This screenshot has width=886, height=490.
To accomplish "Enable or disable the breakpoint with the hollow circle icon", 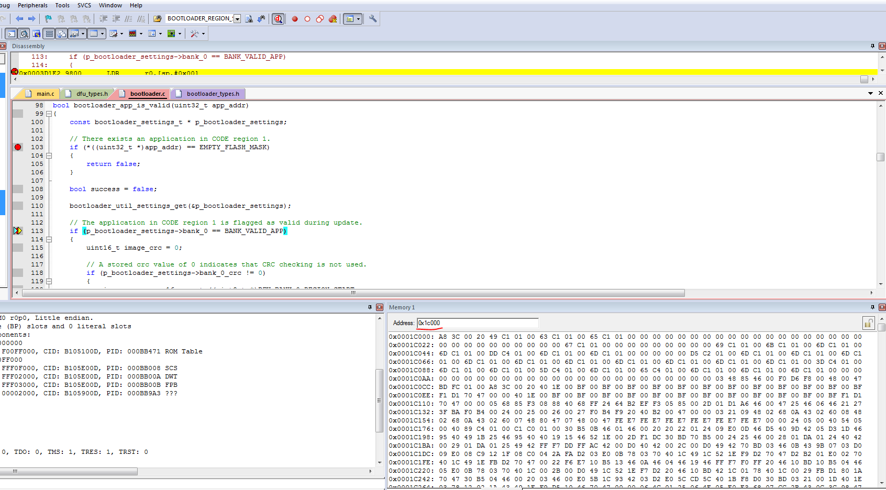I will 307,19.
